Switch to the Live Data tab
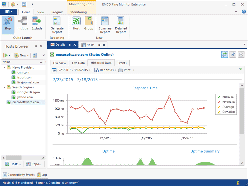Image resolution: width=248 pixels, height=186 pixels. point(78,63)
